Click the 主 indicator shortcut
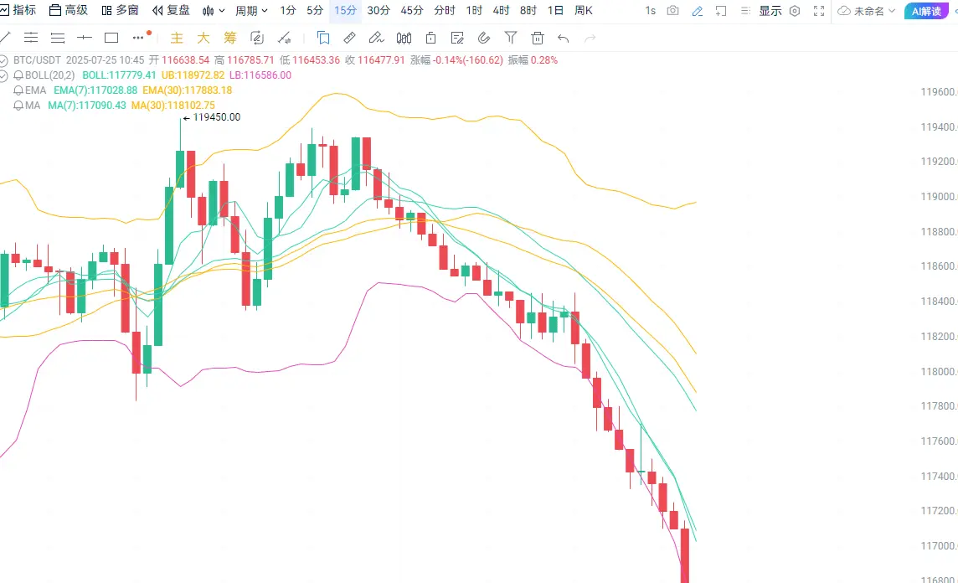This screenshot has width=958, height=583. [x=177, y=38]
